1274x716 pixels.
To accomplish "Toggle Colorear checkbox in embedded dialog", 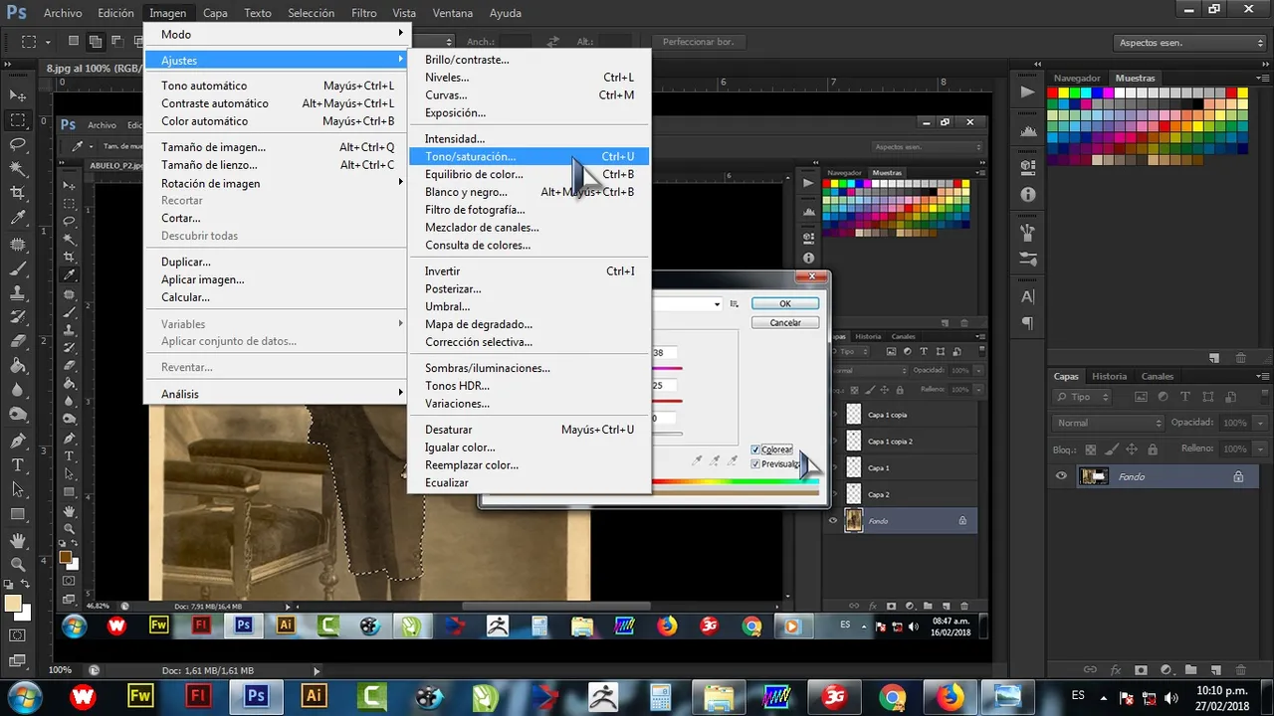I will [755, 449].
